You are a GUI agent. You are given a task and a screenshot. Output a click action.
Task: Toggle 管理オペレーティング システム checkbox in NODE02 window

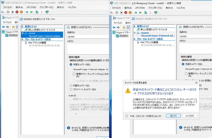coord(74,74)
